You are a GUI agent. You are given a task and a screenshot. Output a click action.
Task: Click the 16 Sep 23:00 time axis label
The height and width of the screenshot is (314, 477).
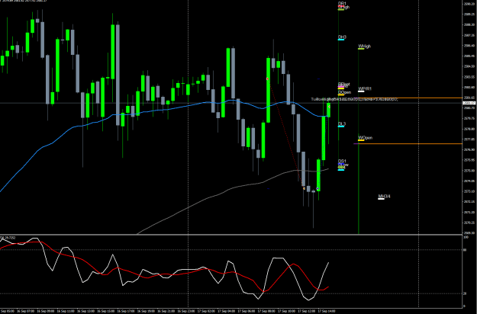(x=185, y=311)
